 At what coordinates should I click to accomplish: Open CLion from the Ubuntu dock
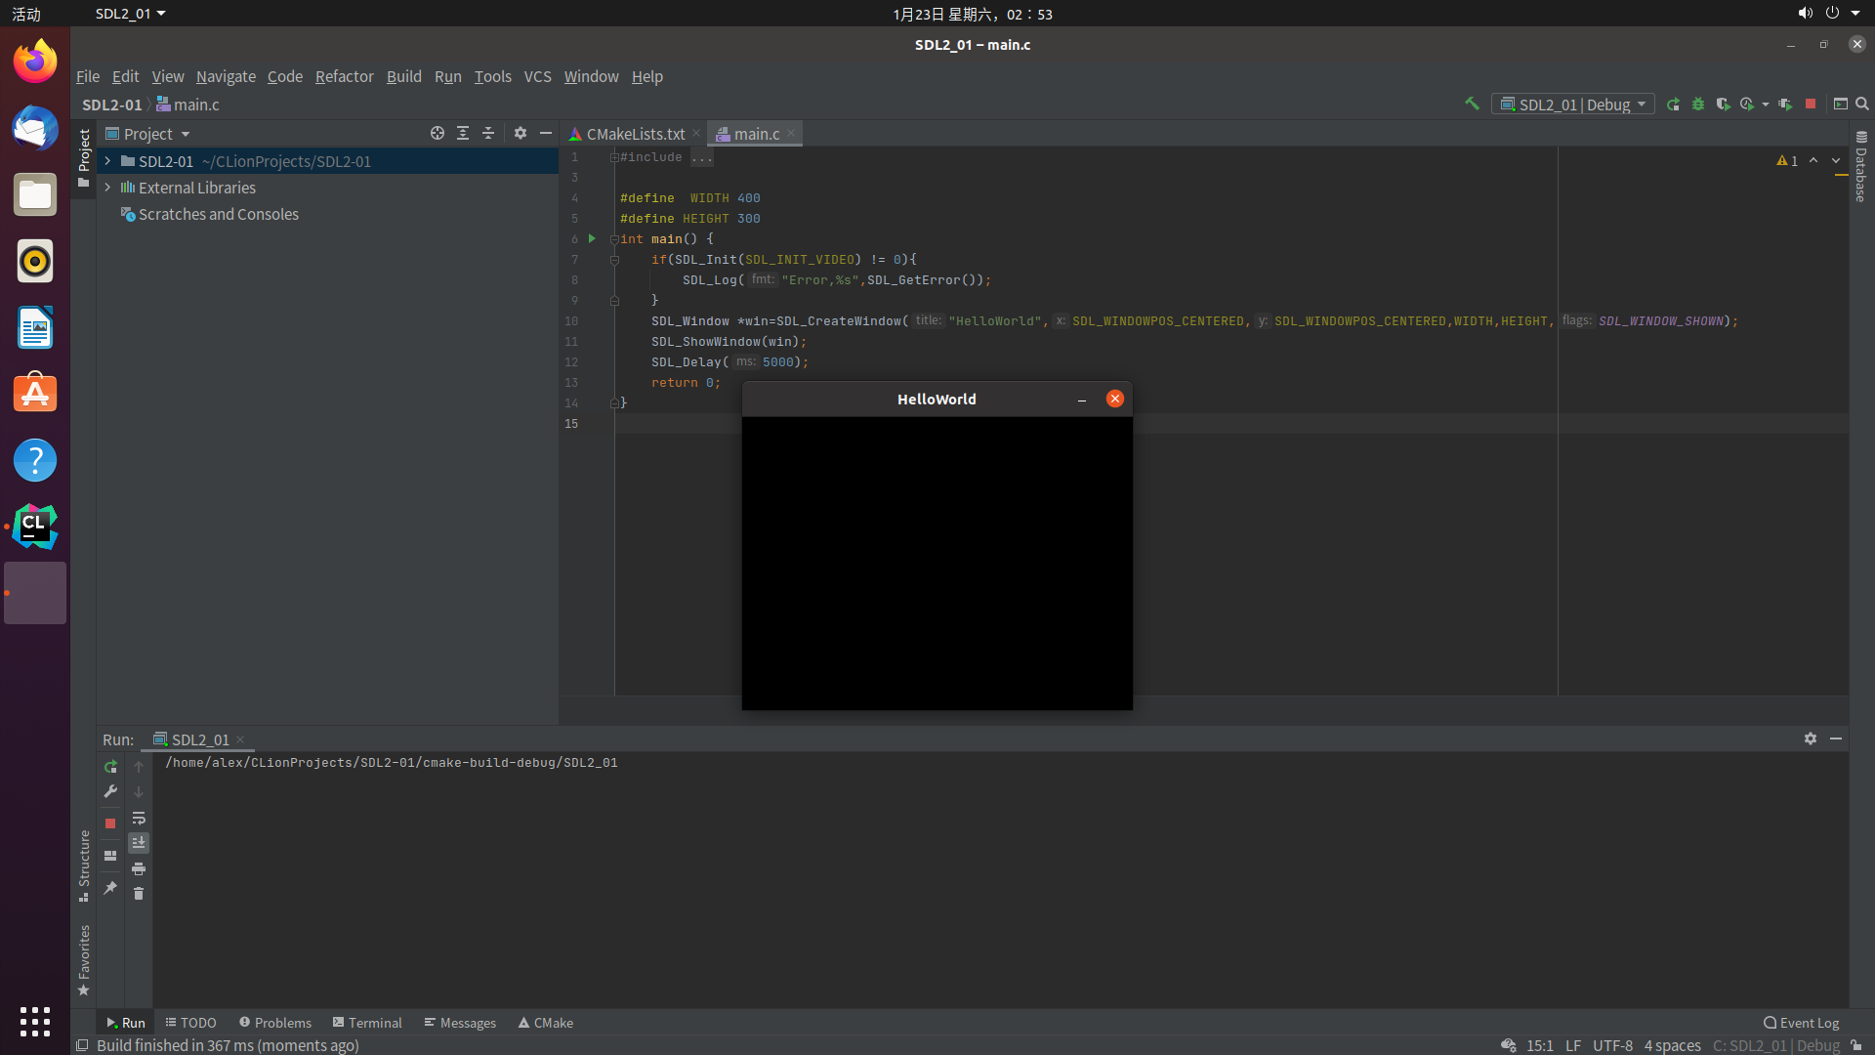click(35, 527)
